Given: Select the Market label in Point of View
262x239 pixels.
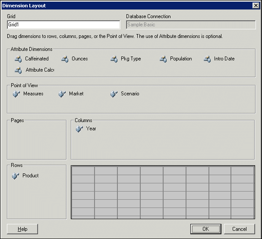Looking at the screenshot, I should pyautogui.click(x=76, y=94).
